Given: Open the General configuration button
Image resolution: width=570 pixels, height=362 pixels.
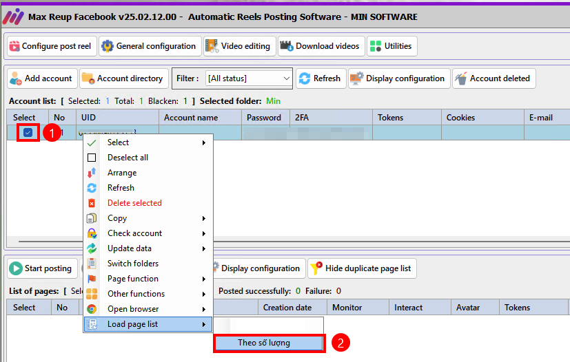Looking at the screenshot, I should coord(150,46).
